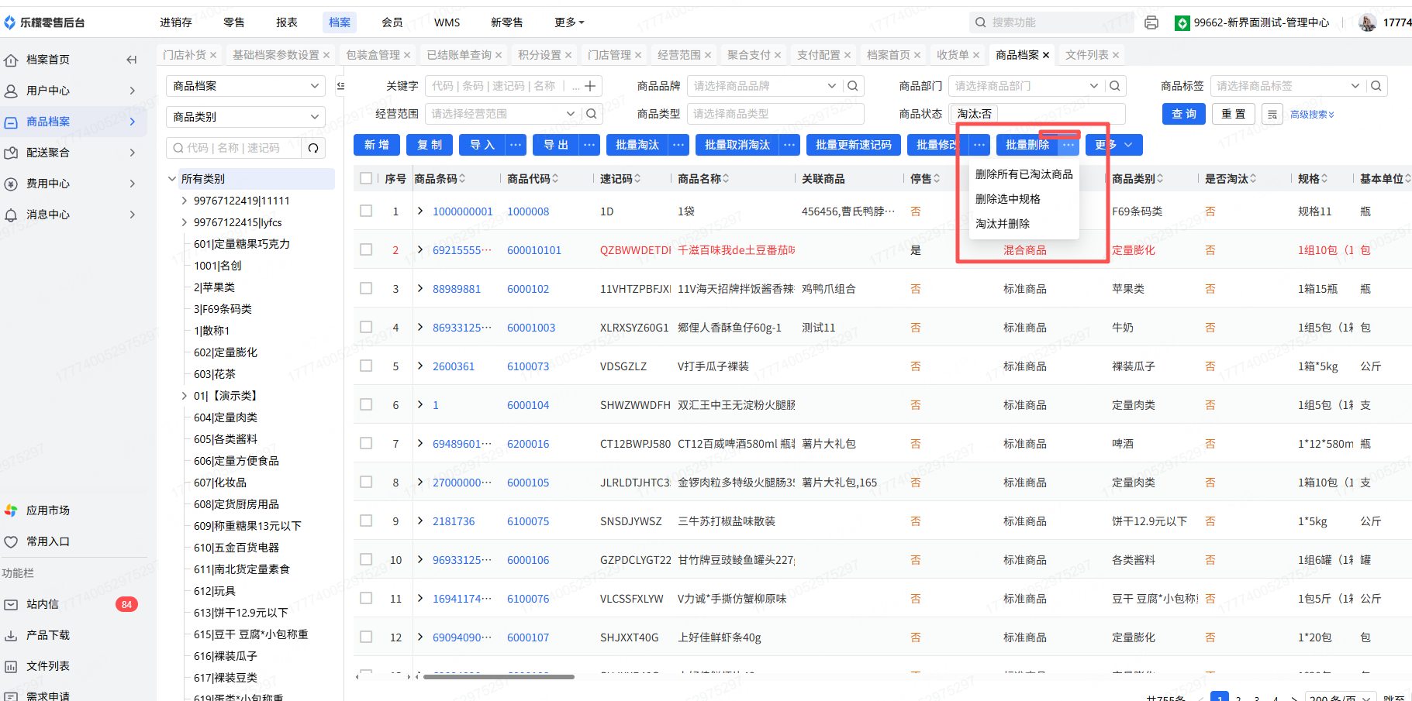
Task: Click the 查询 button
Action: 1183,114
